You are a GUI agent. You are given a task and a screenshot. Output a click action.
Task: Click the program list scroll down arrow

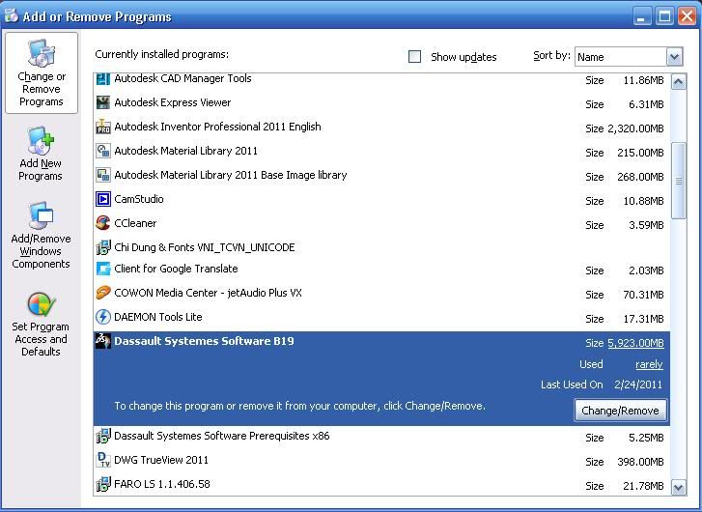pyautogui.click(x=678, y=487)
